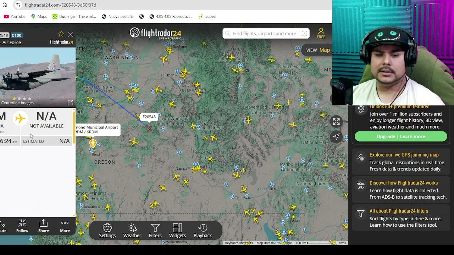Viewport: 454px width, 255px height.
Task: Open the Settings tool in map toolbar
Action: 107,231
